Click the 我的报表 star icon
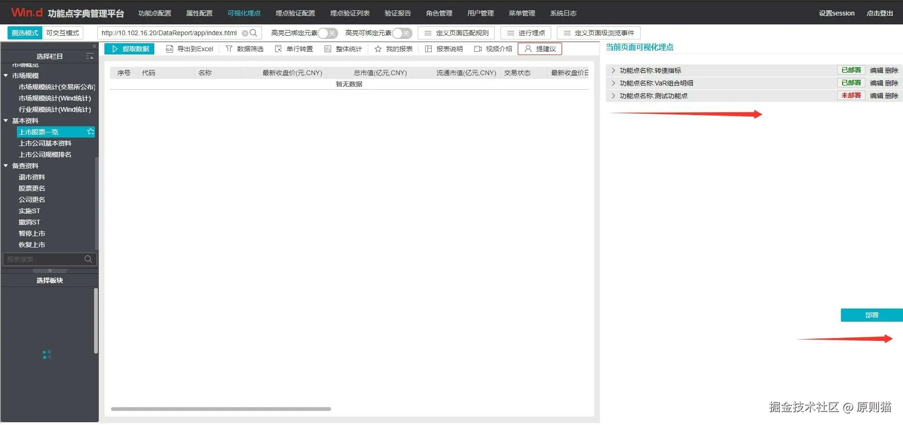 (x=393, y=48)
